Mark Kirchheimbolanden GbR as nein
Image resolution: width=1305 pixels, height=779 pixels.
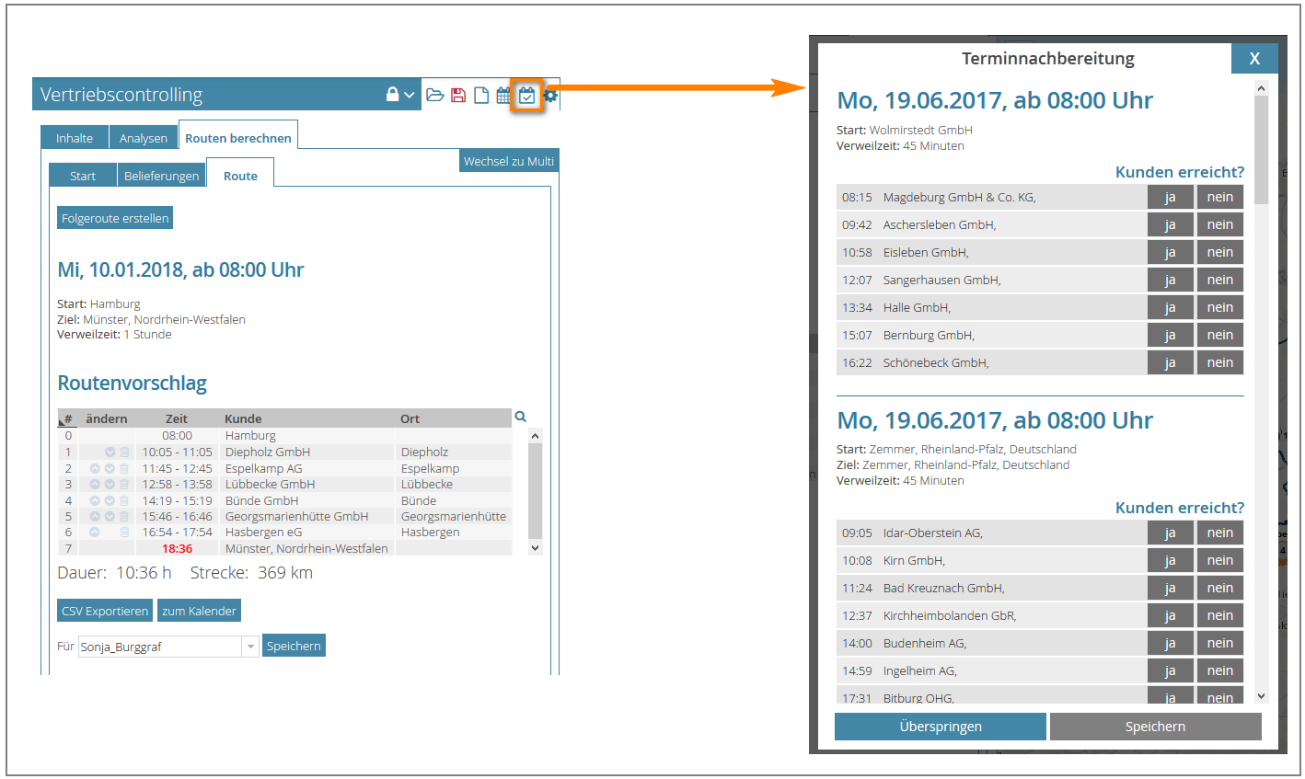point(1220,615)
